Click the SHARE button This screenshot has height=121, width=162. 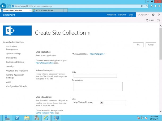point(150,20)
